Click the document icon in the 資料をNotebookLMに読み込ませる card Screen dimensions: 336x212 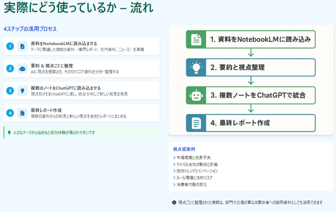point(22,46)
